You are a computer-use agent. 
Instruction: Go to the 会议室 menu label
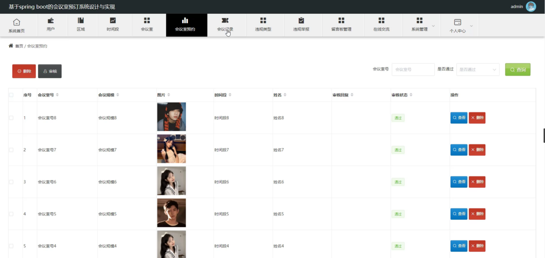[147, 29]
